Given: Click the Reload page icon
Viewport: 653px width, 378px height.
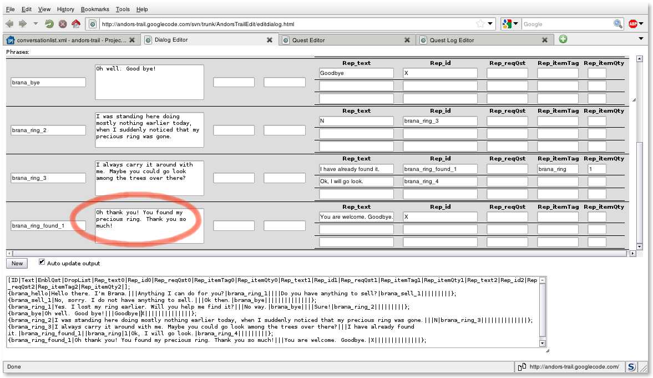Looking at the screenshot, I should coord(49,24).
